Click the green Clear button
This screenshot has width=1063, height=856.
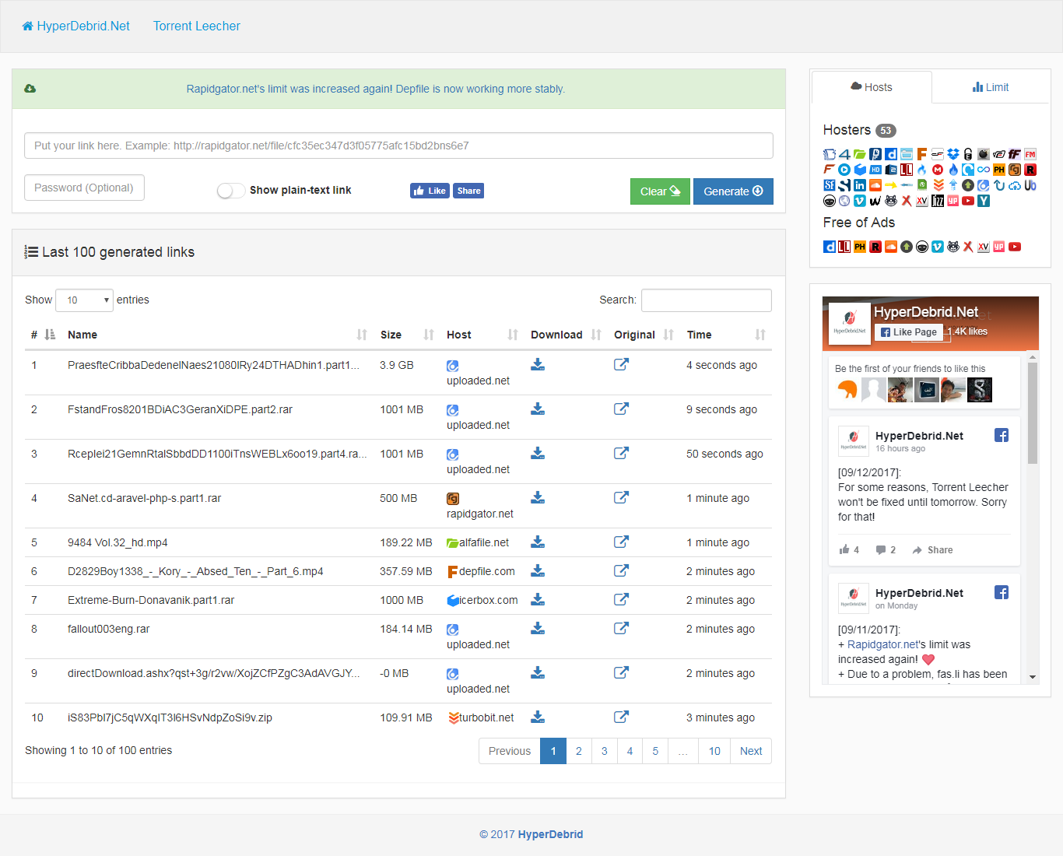(x=660, y=191)
